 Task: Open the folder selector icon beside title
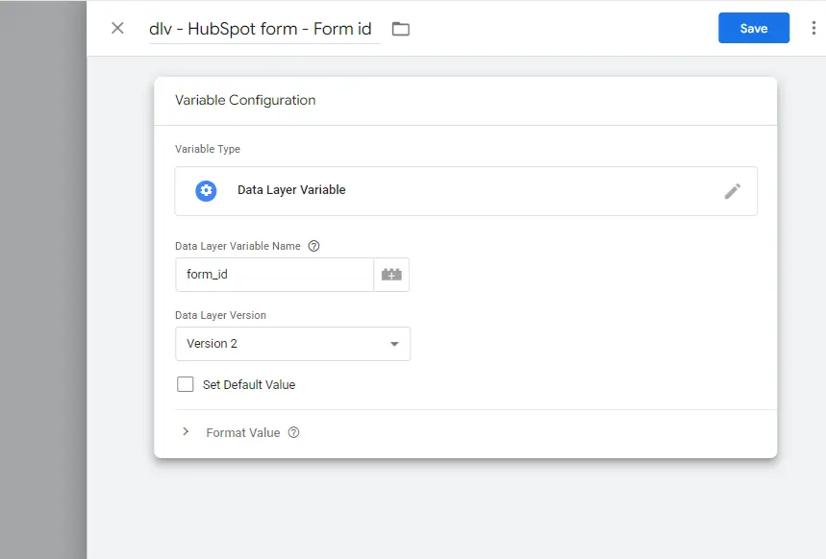coord(401,29)
